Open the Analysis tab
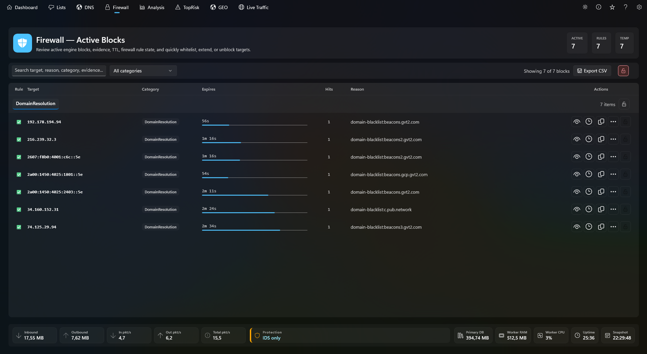This screenshot has height=354, width=647. [x=152, y=7]
